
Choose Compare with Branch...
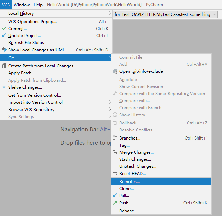[x=161, y=108]
